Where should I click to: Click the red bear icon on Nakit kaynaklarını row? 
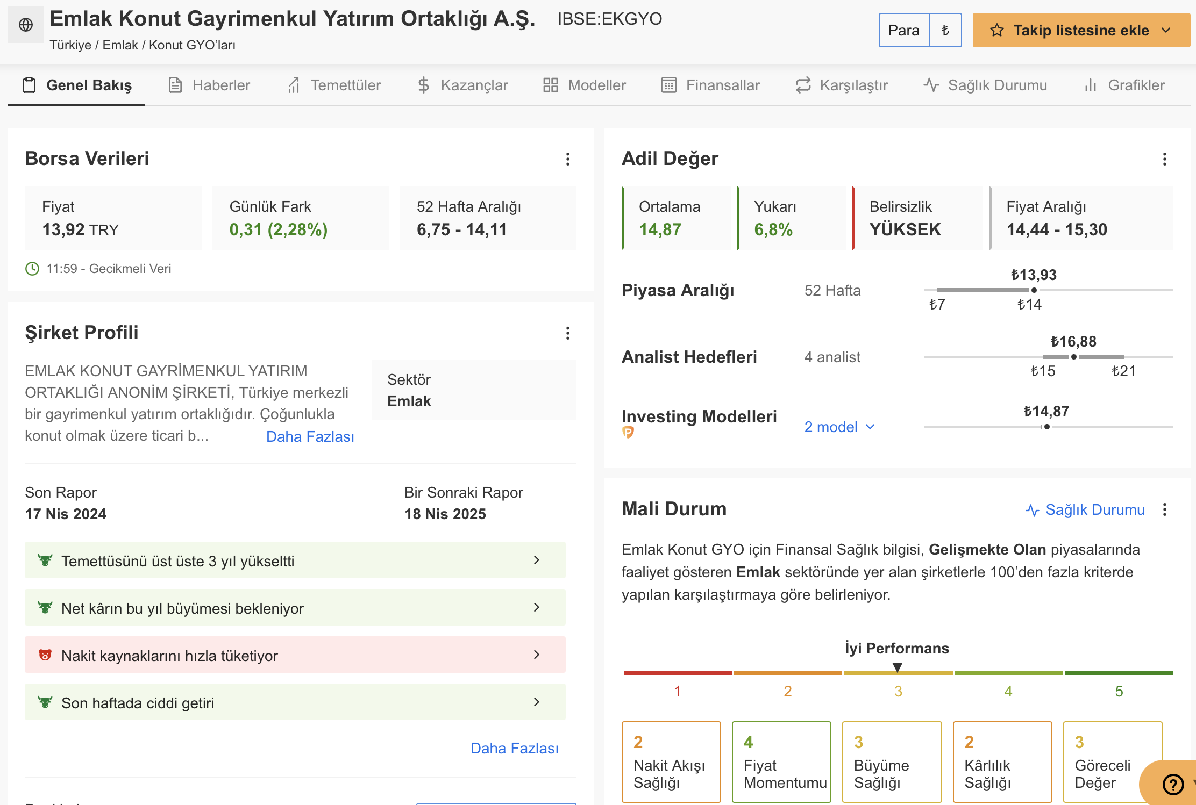45,655
